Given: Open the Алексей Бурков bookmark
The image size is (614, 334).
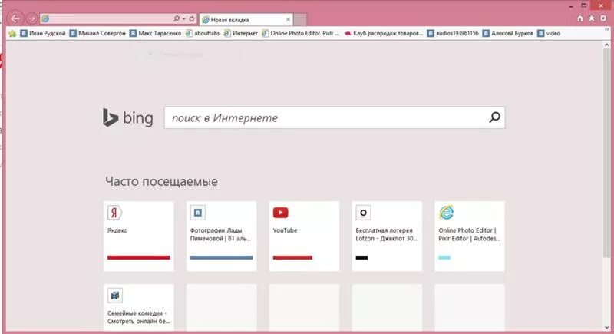Looking at the screenshot, I should click(x=508, y=33).
